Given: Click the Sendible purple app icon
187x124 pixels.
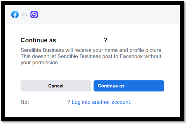Looking at the screenshot, I should coord(34,14).
